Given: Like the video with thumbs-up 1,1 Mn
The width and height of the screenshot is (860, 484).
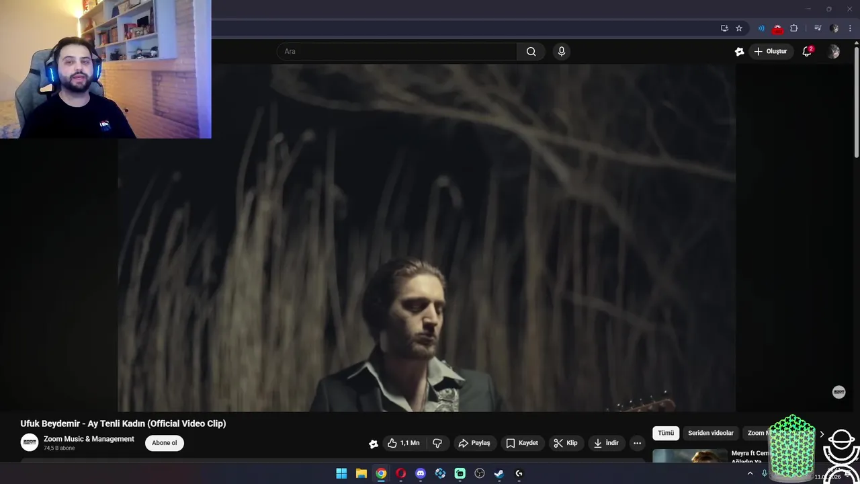Looking at the screenshot, I should 403,443.
